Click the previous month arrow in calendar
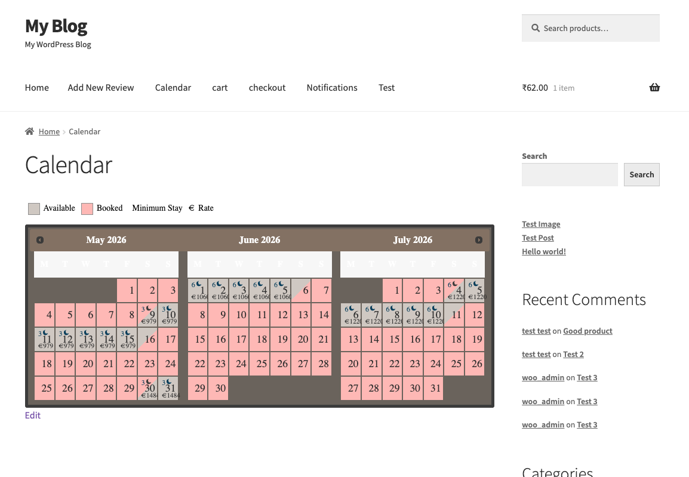Image resolution: width=689 pixels, height=477 pixels. point(40,240)
